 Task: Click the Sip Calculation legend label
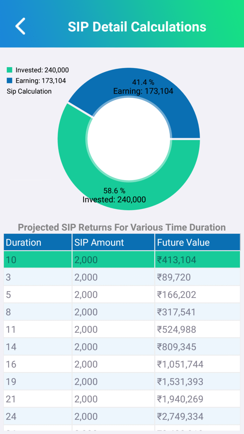29,92
